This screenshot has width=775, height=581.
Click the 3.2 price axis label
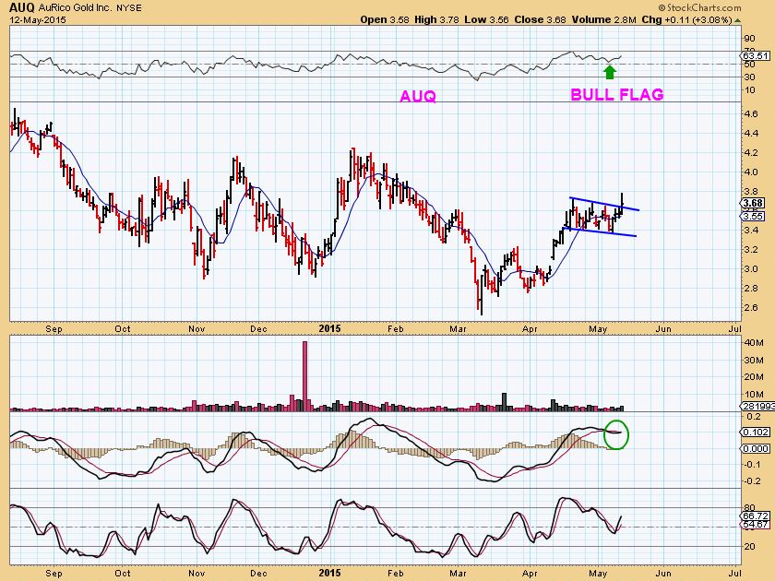click(x=752, y=250)
